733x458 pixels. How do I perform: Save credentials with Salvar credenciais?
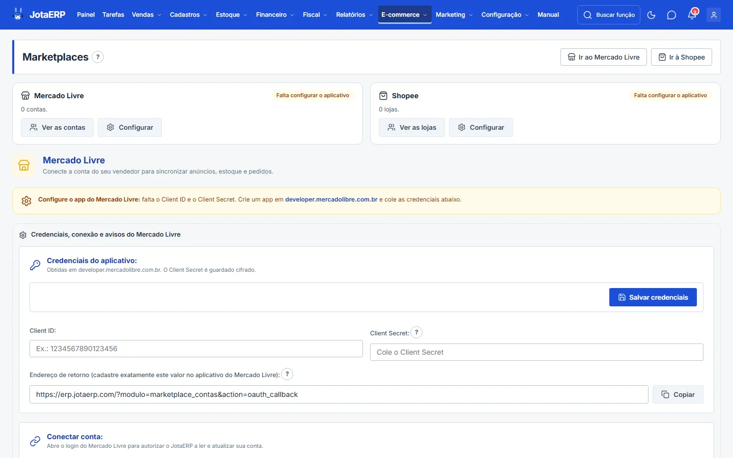tap(653, 297)
